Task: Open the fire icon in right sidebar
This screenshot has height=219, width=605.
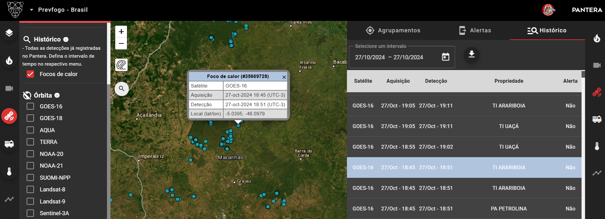Action: pyautogui.click(x=597, y=38)
